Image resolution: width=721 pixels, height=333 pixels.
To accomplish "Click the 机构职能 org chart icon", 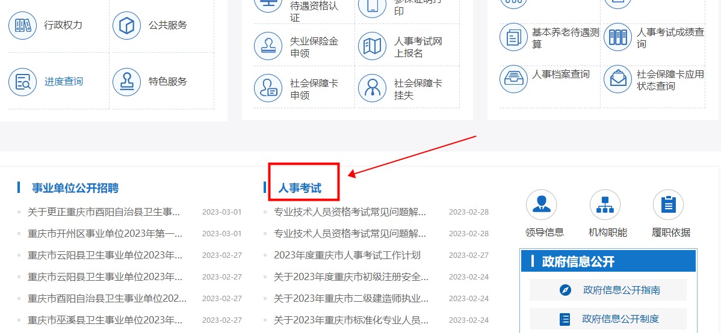I will (x=605, y=205).
